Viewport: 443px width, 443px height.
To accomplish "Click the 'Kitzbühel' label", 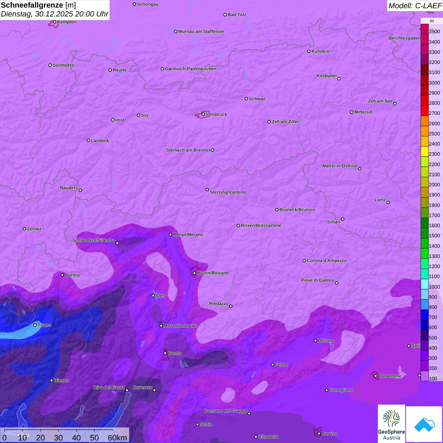I will click(327, 76).
